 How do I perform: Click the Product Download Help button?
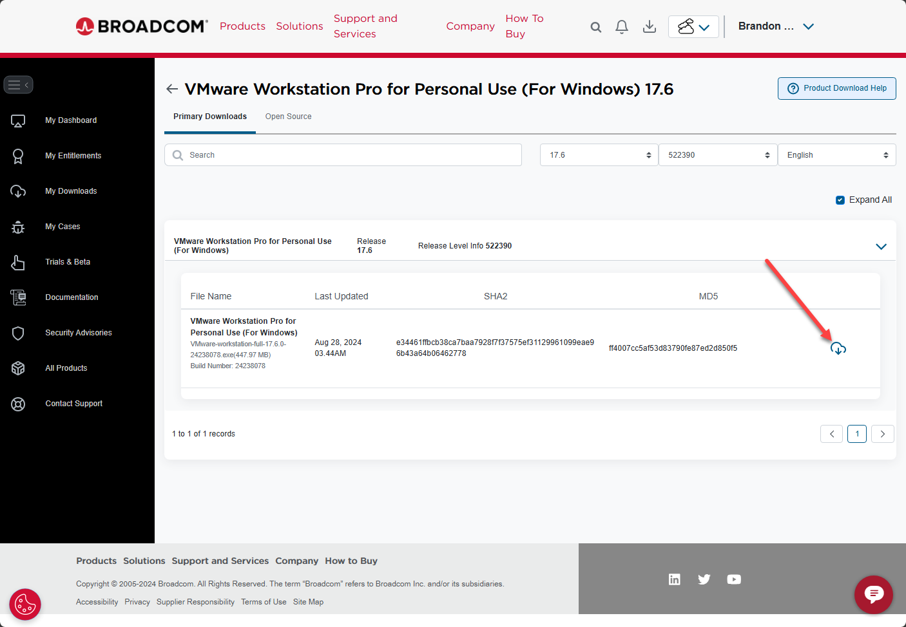pos(837,89)
